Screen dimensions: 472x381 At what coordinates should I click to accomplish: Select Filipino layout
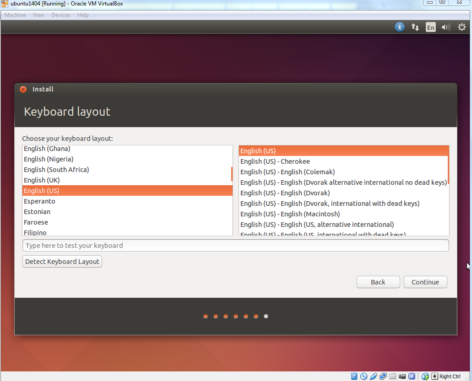coord(126,232)
